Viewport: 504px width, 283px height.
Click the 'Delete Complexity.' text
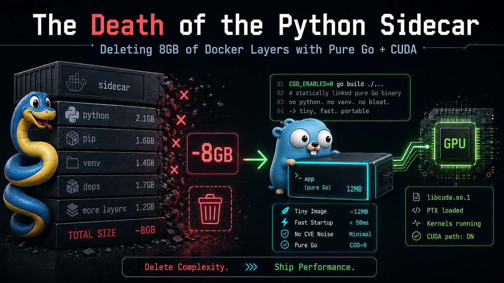coord(186,267)
